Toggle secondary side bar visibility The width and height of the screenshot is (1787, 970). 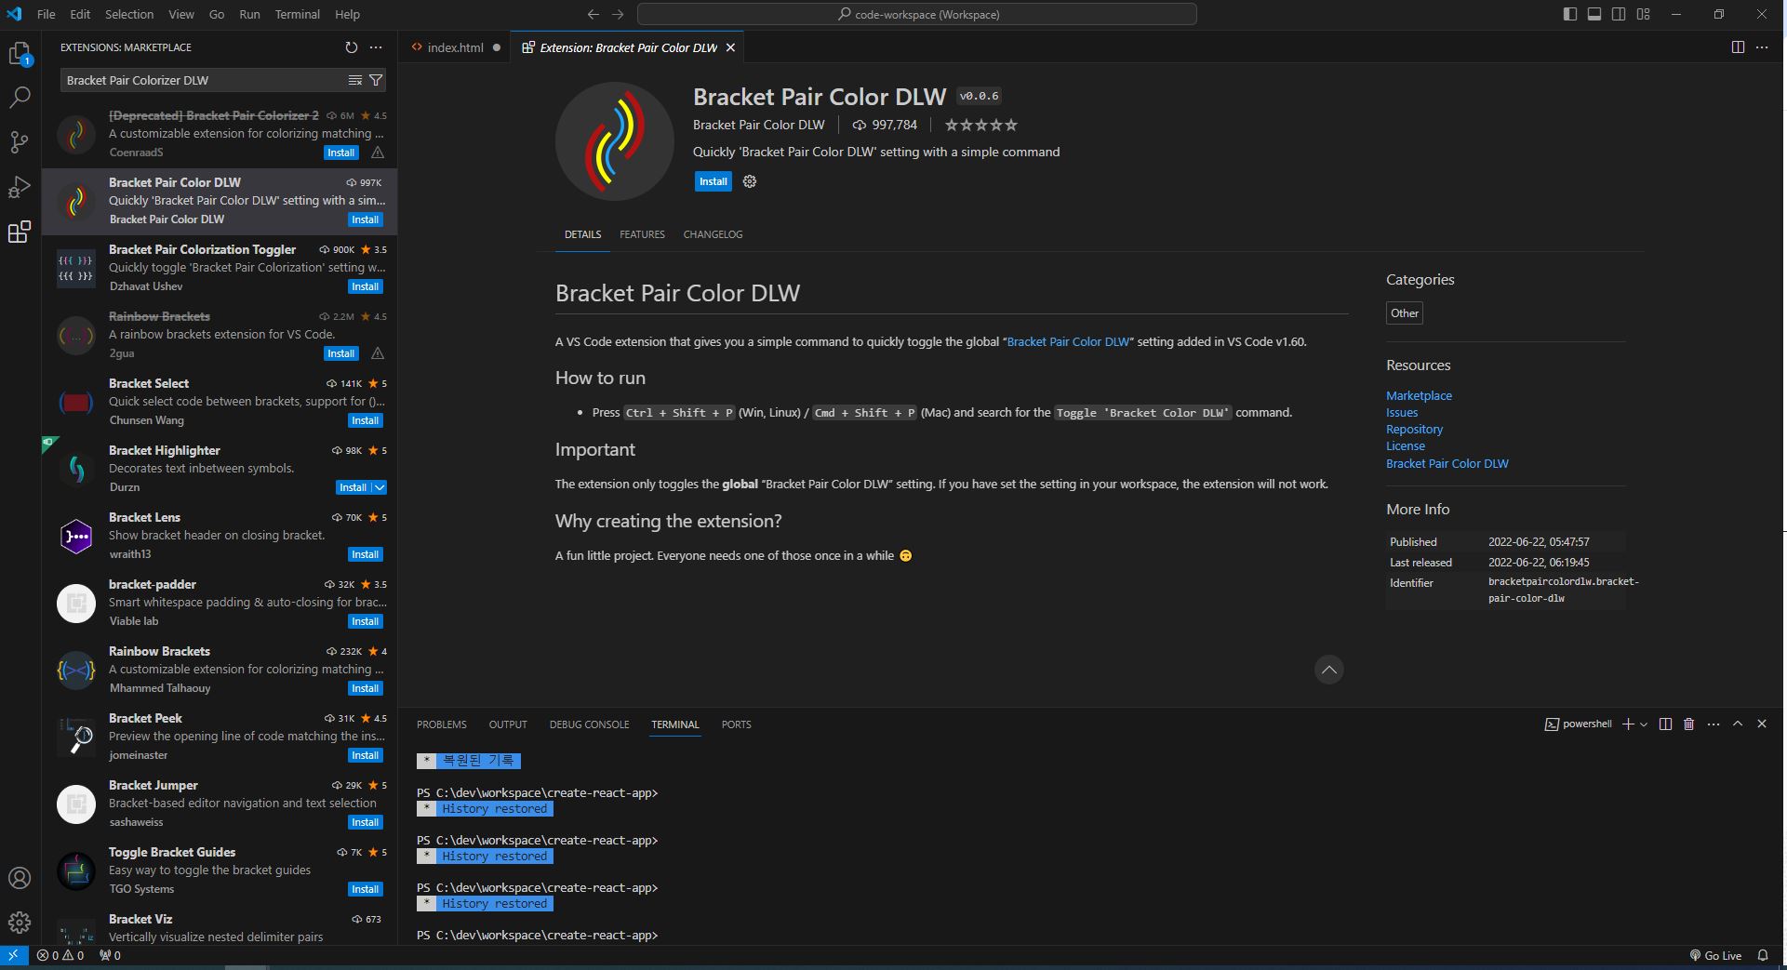[x=1619, y=14]
